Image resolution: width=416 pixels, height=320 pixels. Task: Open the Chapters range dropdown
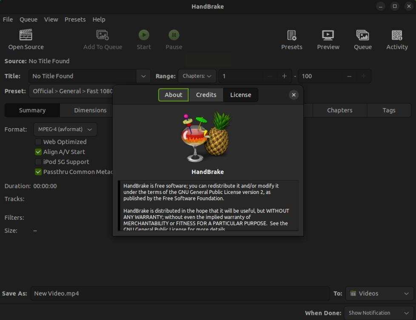197,76
